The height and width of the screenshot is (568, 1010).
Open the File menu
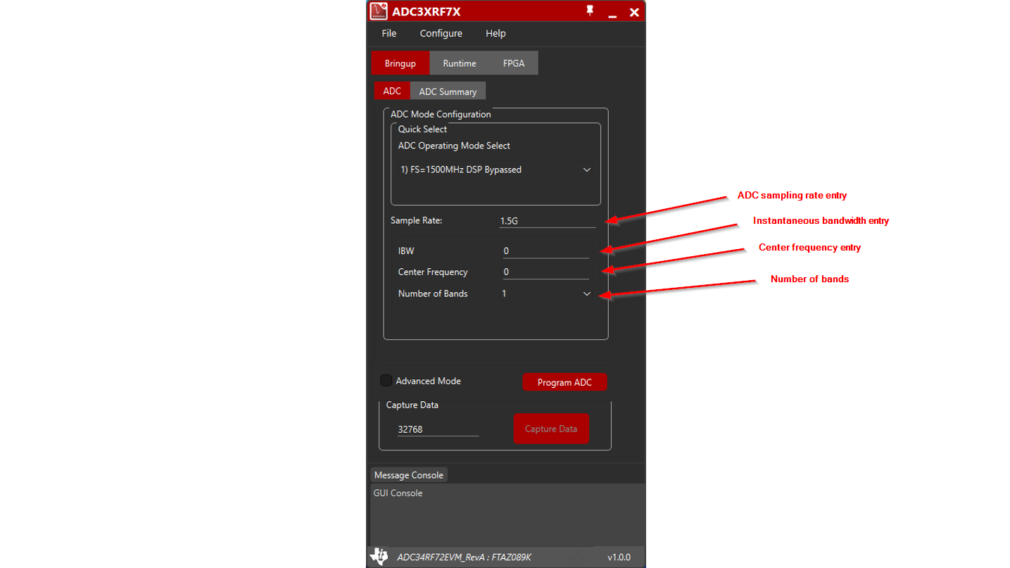(389, 33)
